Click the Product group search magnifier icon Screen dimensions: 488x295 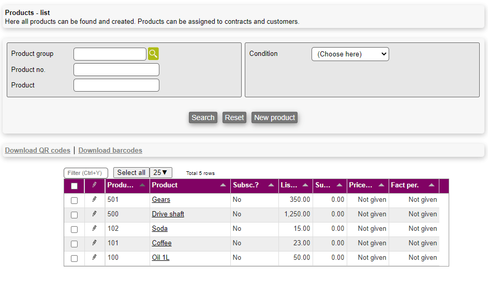(x=153, y=54)
